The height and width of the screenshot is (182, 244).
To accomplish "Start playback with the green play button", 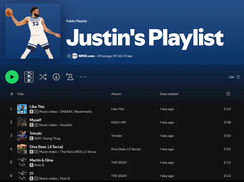I will coord(12,77).
